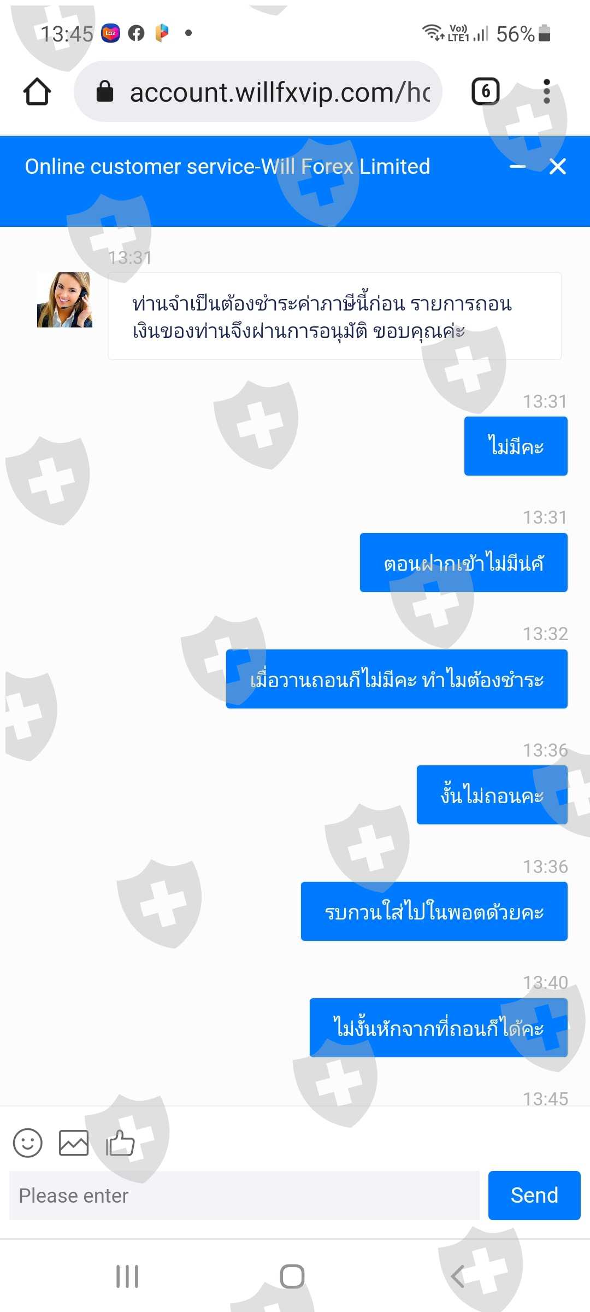The height and width of the screenshot is (1312, 590).
Task: Tap the thumbs-up rating icon
Action: (120, 1143)
